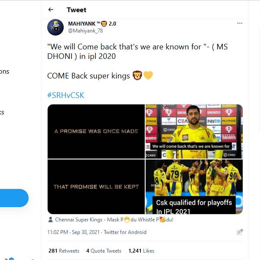Image resolution: width=260 pixels, height=260 pixels.
Task: Click the back arrow beside Tweet
Action: [x=51, y=10]
